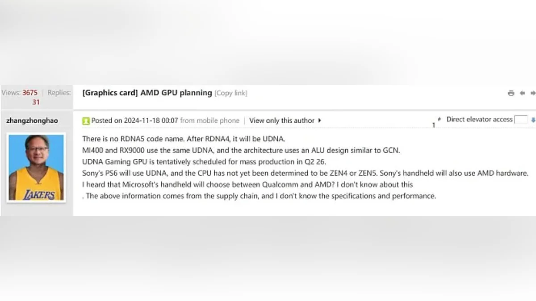Click the poster's Lakers avatar image
Image resolution: width=536 pixels, height=301 pixels.
click(36, 167)
